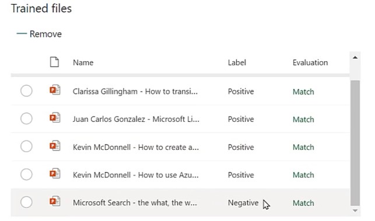Click PowerPoint icon of Clarissa Gillingham file
This screenshot has height=221, width=375.
(55, 90)
